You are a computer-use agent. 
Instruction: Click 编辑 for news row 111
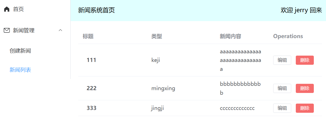[282, 60]
